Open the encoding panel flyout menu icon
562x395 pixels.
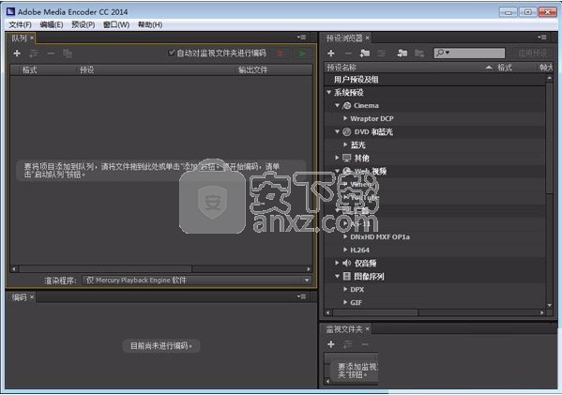301,296
